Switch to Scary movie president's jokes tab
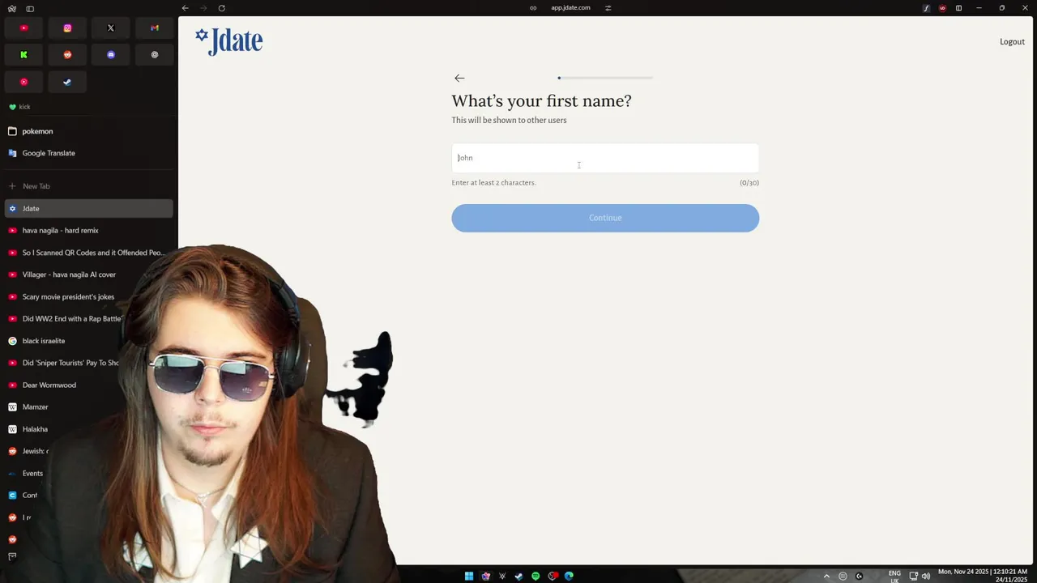The width and height of the screenshot is (1037, 583). (x=88, y=296)
